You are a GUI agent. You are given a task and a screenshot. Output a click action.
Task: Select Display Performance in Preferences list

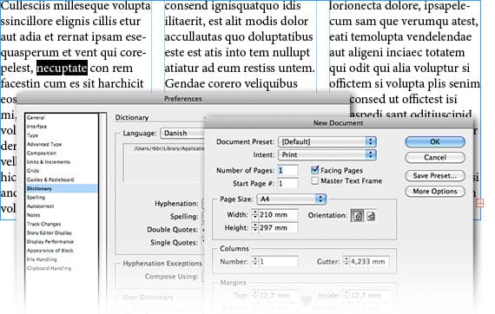pos(62,241)
